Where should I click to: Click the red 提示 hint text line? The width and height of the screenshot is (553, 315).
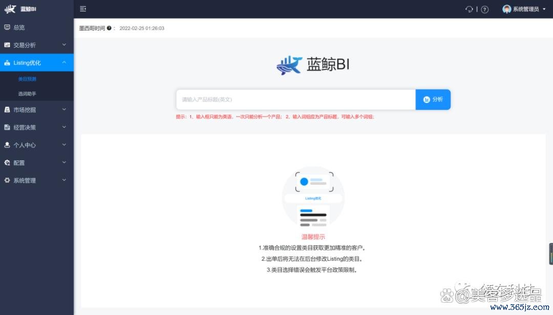[275, 117]
